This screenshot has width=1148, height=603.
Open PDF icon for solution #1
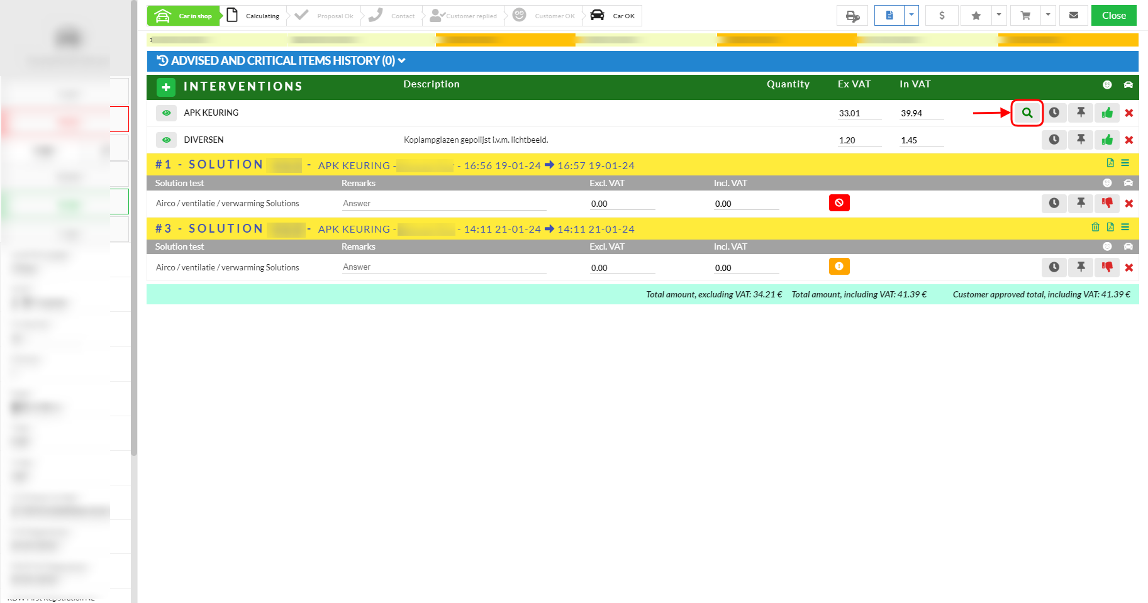pyautogui.click(x=1110, y=163)
